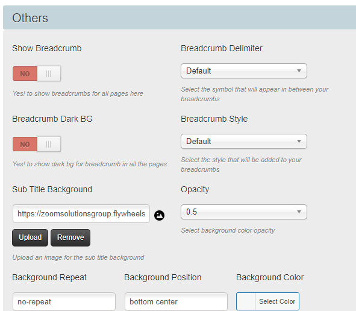
Task: Click the Background Color swatch box
Action: [x=246, y=301]
